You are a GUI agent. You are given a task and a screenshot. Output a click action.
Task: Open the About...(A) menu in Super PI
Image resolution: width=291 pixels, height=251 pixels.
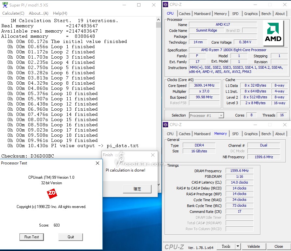39,13
